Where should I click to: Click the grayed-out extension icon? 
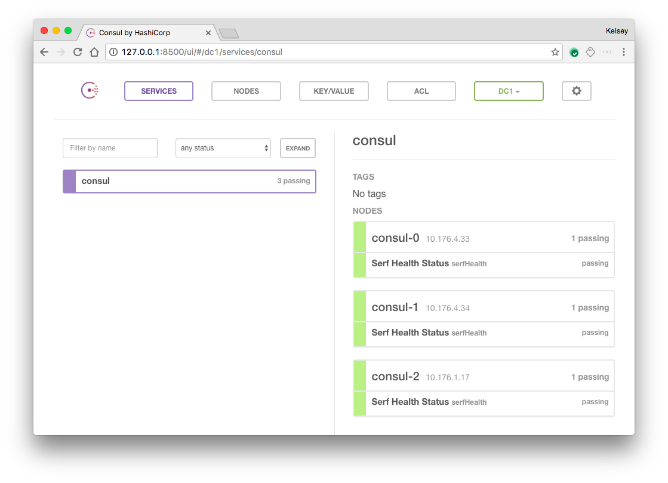[x=607, y=52]
